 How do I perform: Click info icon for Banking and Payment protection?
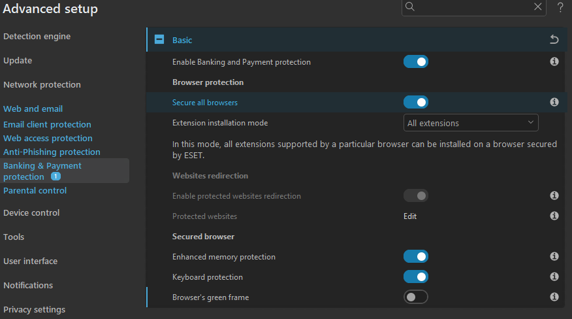pyautogui.click(x=554, y=62)
